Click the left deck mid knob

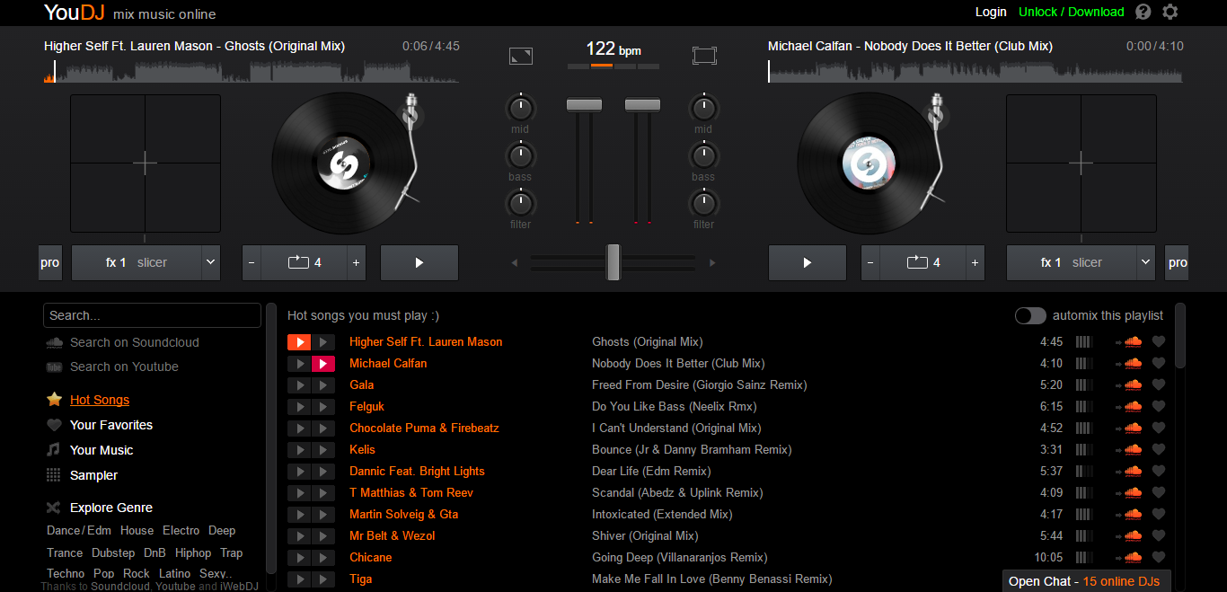coord(520,109)
